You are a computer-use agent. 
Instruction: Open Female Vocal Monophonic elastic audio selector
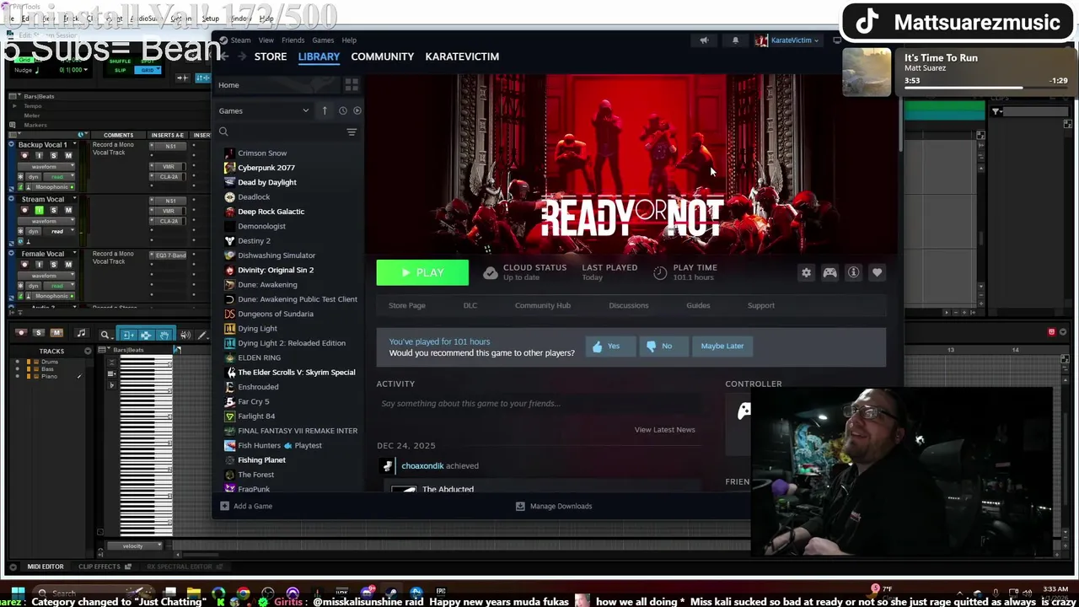click(x=52, y=296)
